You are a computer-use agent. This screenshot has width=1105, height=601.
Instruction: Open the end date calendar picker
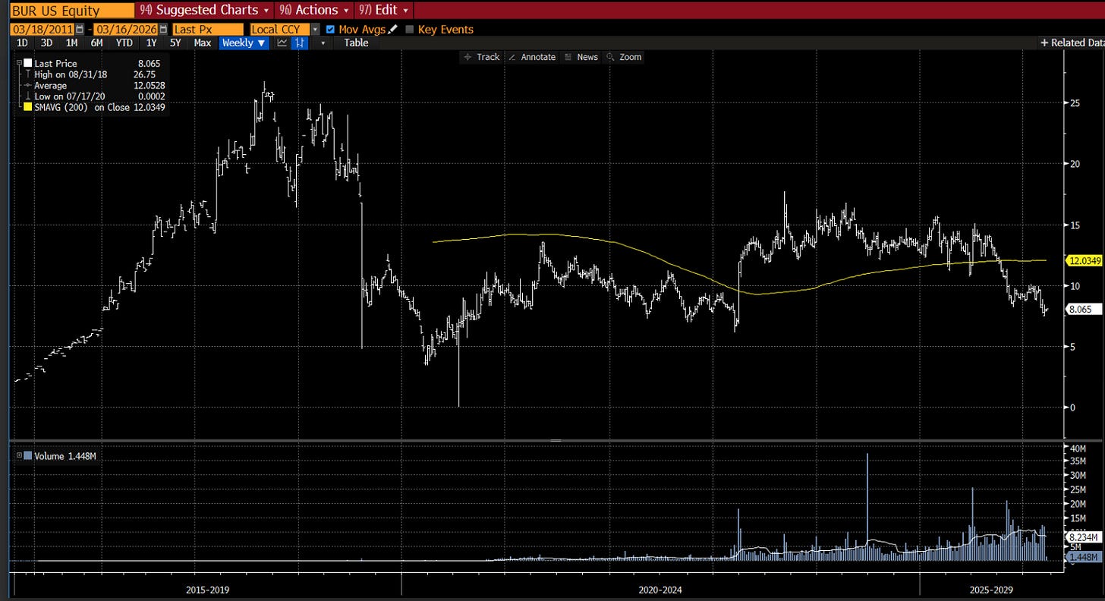163,30
